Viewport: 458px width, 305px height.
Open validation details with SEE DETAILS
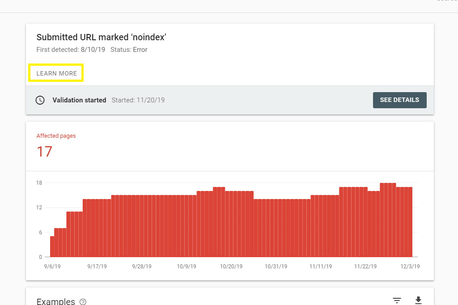click(x=399, y=100)
